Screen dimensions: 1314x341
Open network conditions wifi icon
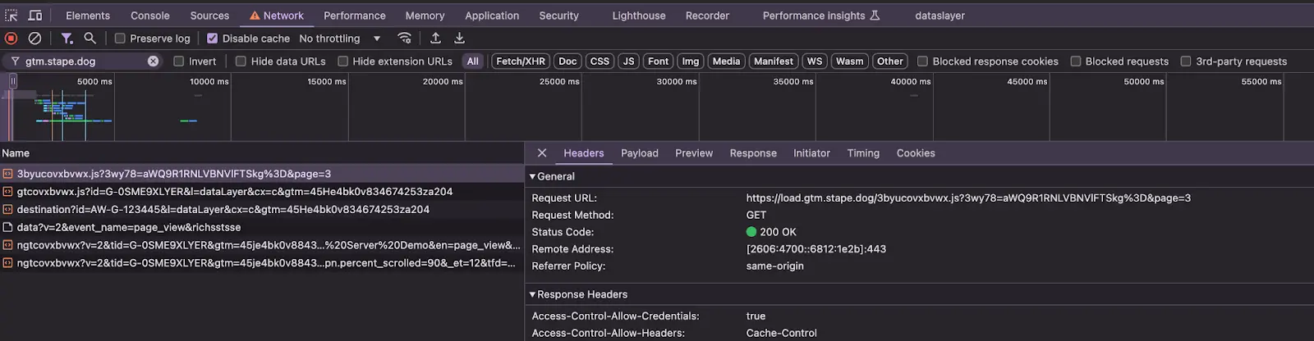pos(404,39)
